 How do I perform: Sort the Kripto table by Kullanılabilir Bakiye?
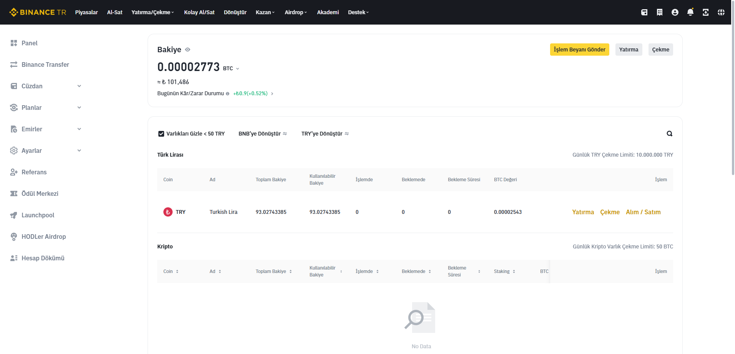(341, 271)
